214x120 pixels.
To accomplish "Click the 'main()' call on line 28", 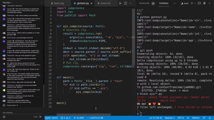I will 61,103.
